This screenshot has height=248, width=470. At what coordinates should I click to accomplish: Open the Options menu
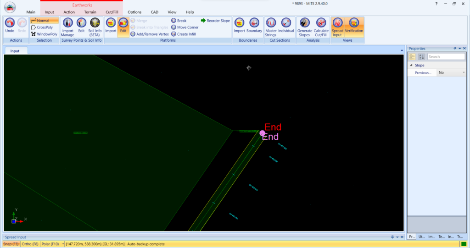tap(134, 12)
